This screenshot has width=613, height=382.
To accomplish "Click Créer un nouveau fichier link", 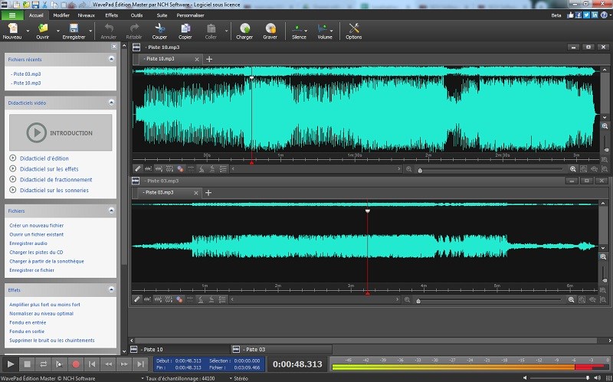I will [x=36, y=225].
